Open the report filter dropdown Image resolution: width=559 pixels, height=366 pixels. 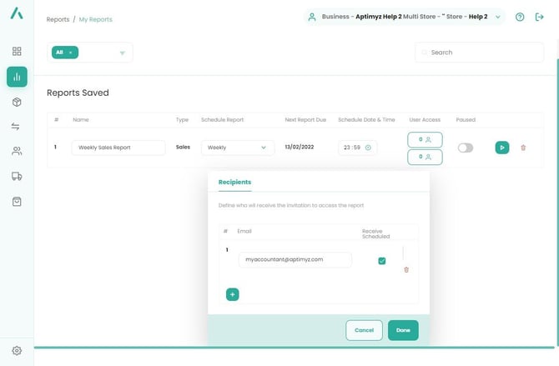coord(122,53)
